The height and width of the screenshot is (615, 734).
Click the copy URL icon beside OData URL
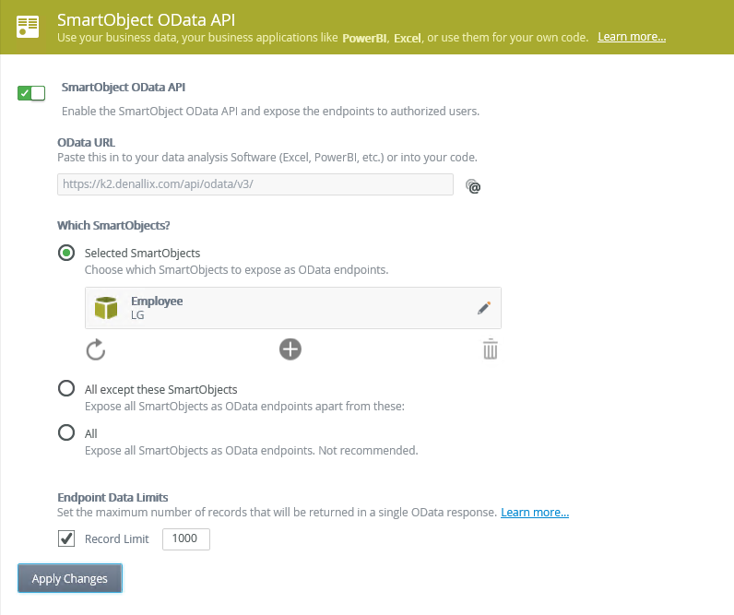click(474, 185)
